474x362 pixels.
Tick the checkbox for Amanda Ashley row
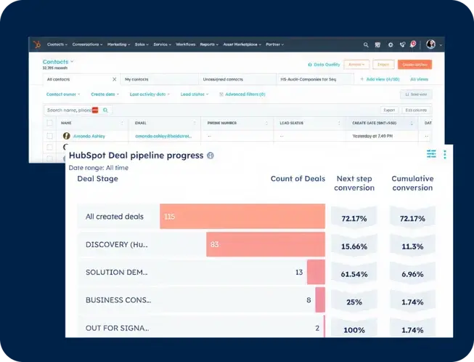tap(50, 136)
